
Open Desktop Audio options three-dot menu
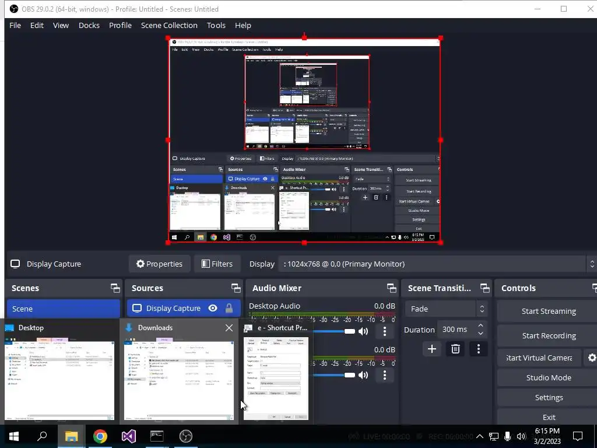pyautogui.click(x=385, y=331)
